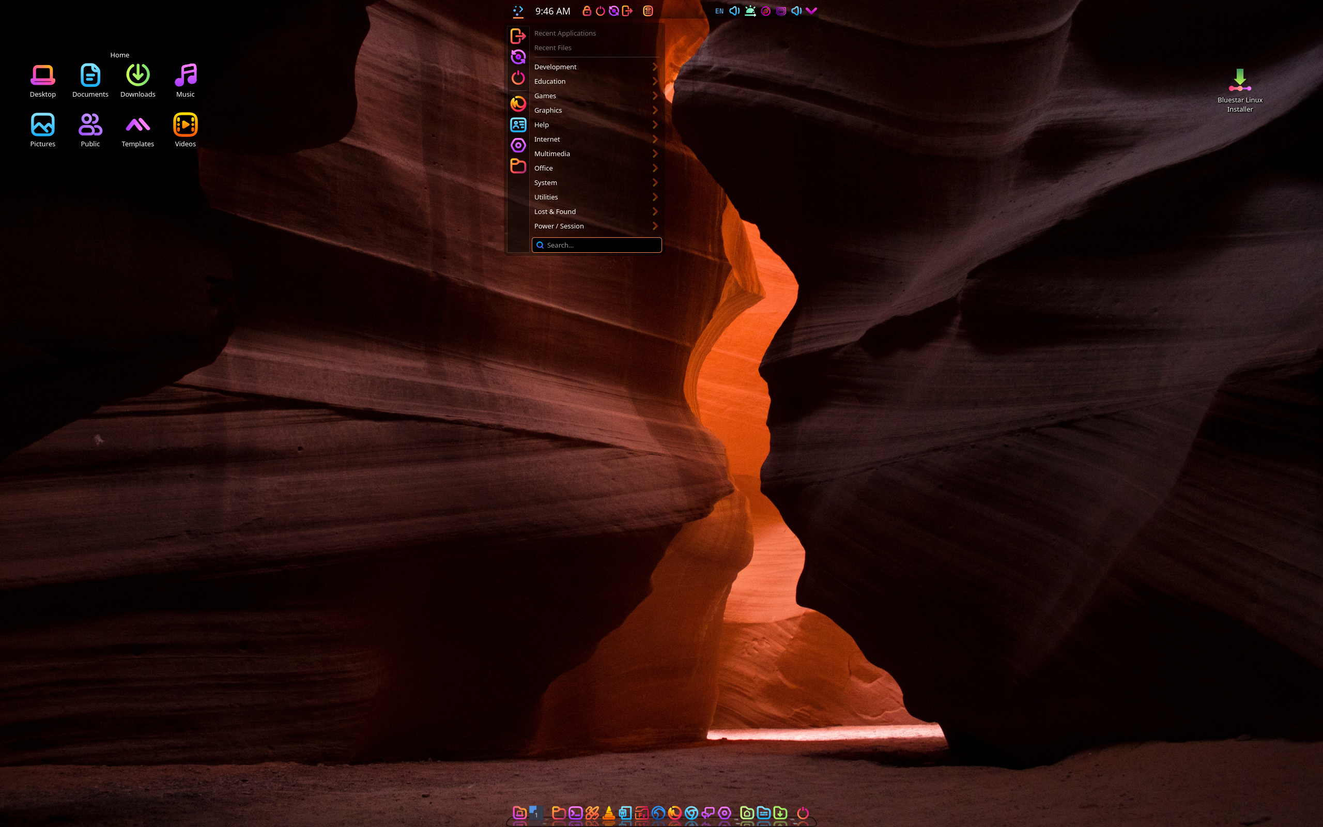Expand the System submenu chevron
The image size is (1323, 827).
654,182
